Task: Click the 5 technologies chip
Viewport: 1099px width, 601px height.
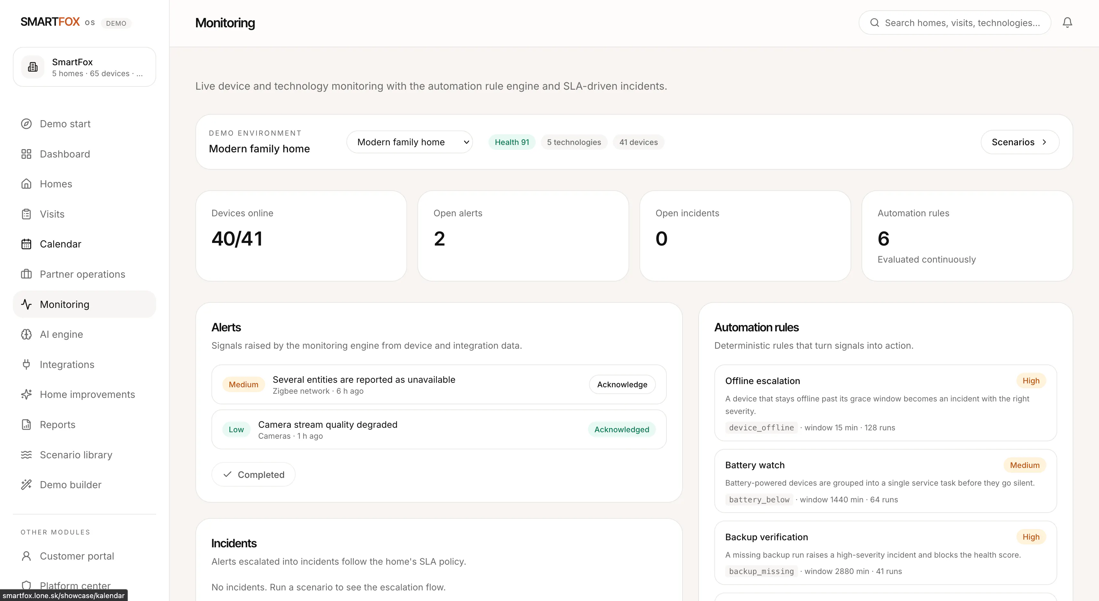Action: (x=574, y=142)
